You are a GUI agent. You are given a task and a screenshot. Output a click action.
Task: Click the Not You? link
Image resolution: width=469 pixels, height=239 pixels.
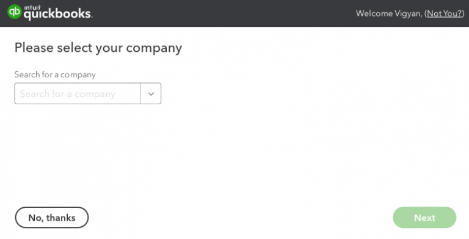pyautogui.click(x=445, y=13)
